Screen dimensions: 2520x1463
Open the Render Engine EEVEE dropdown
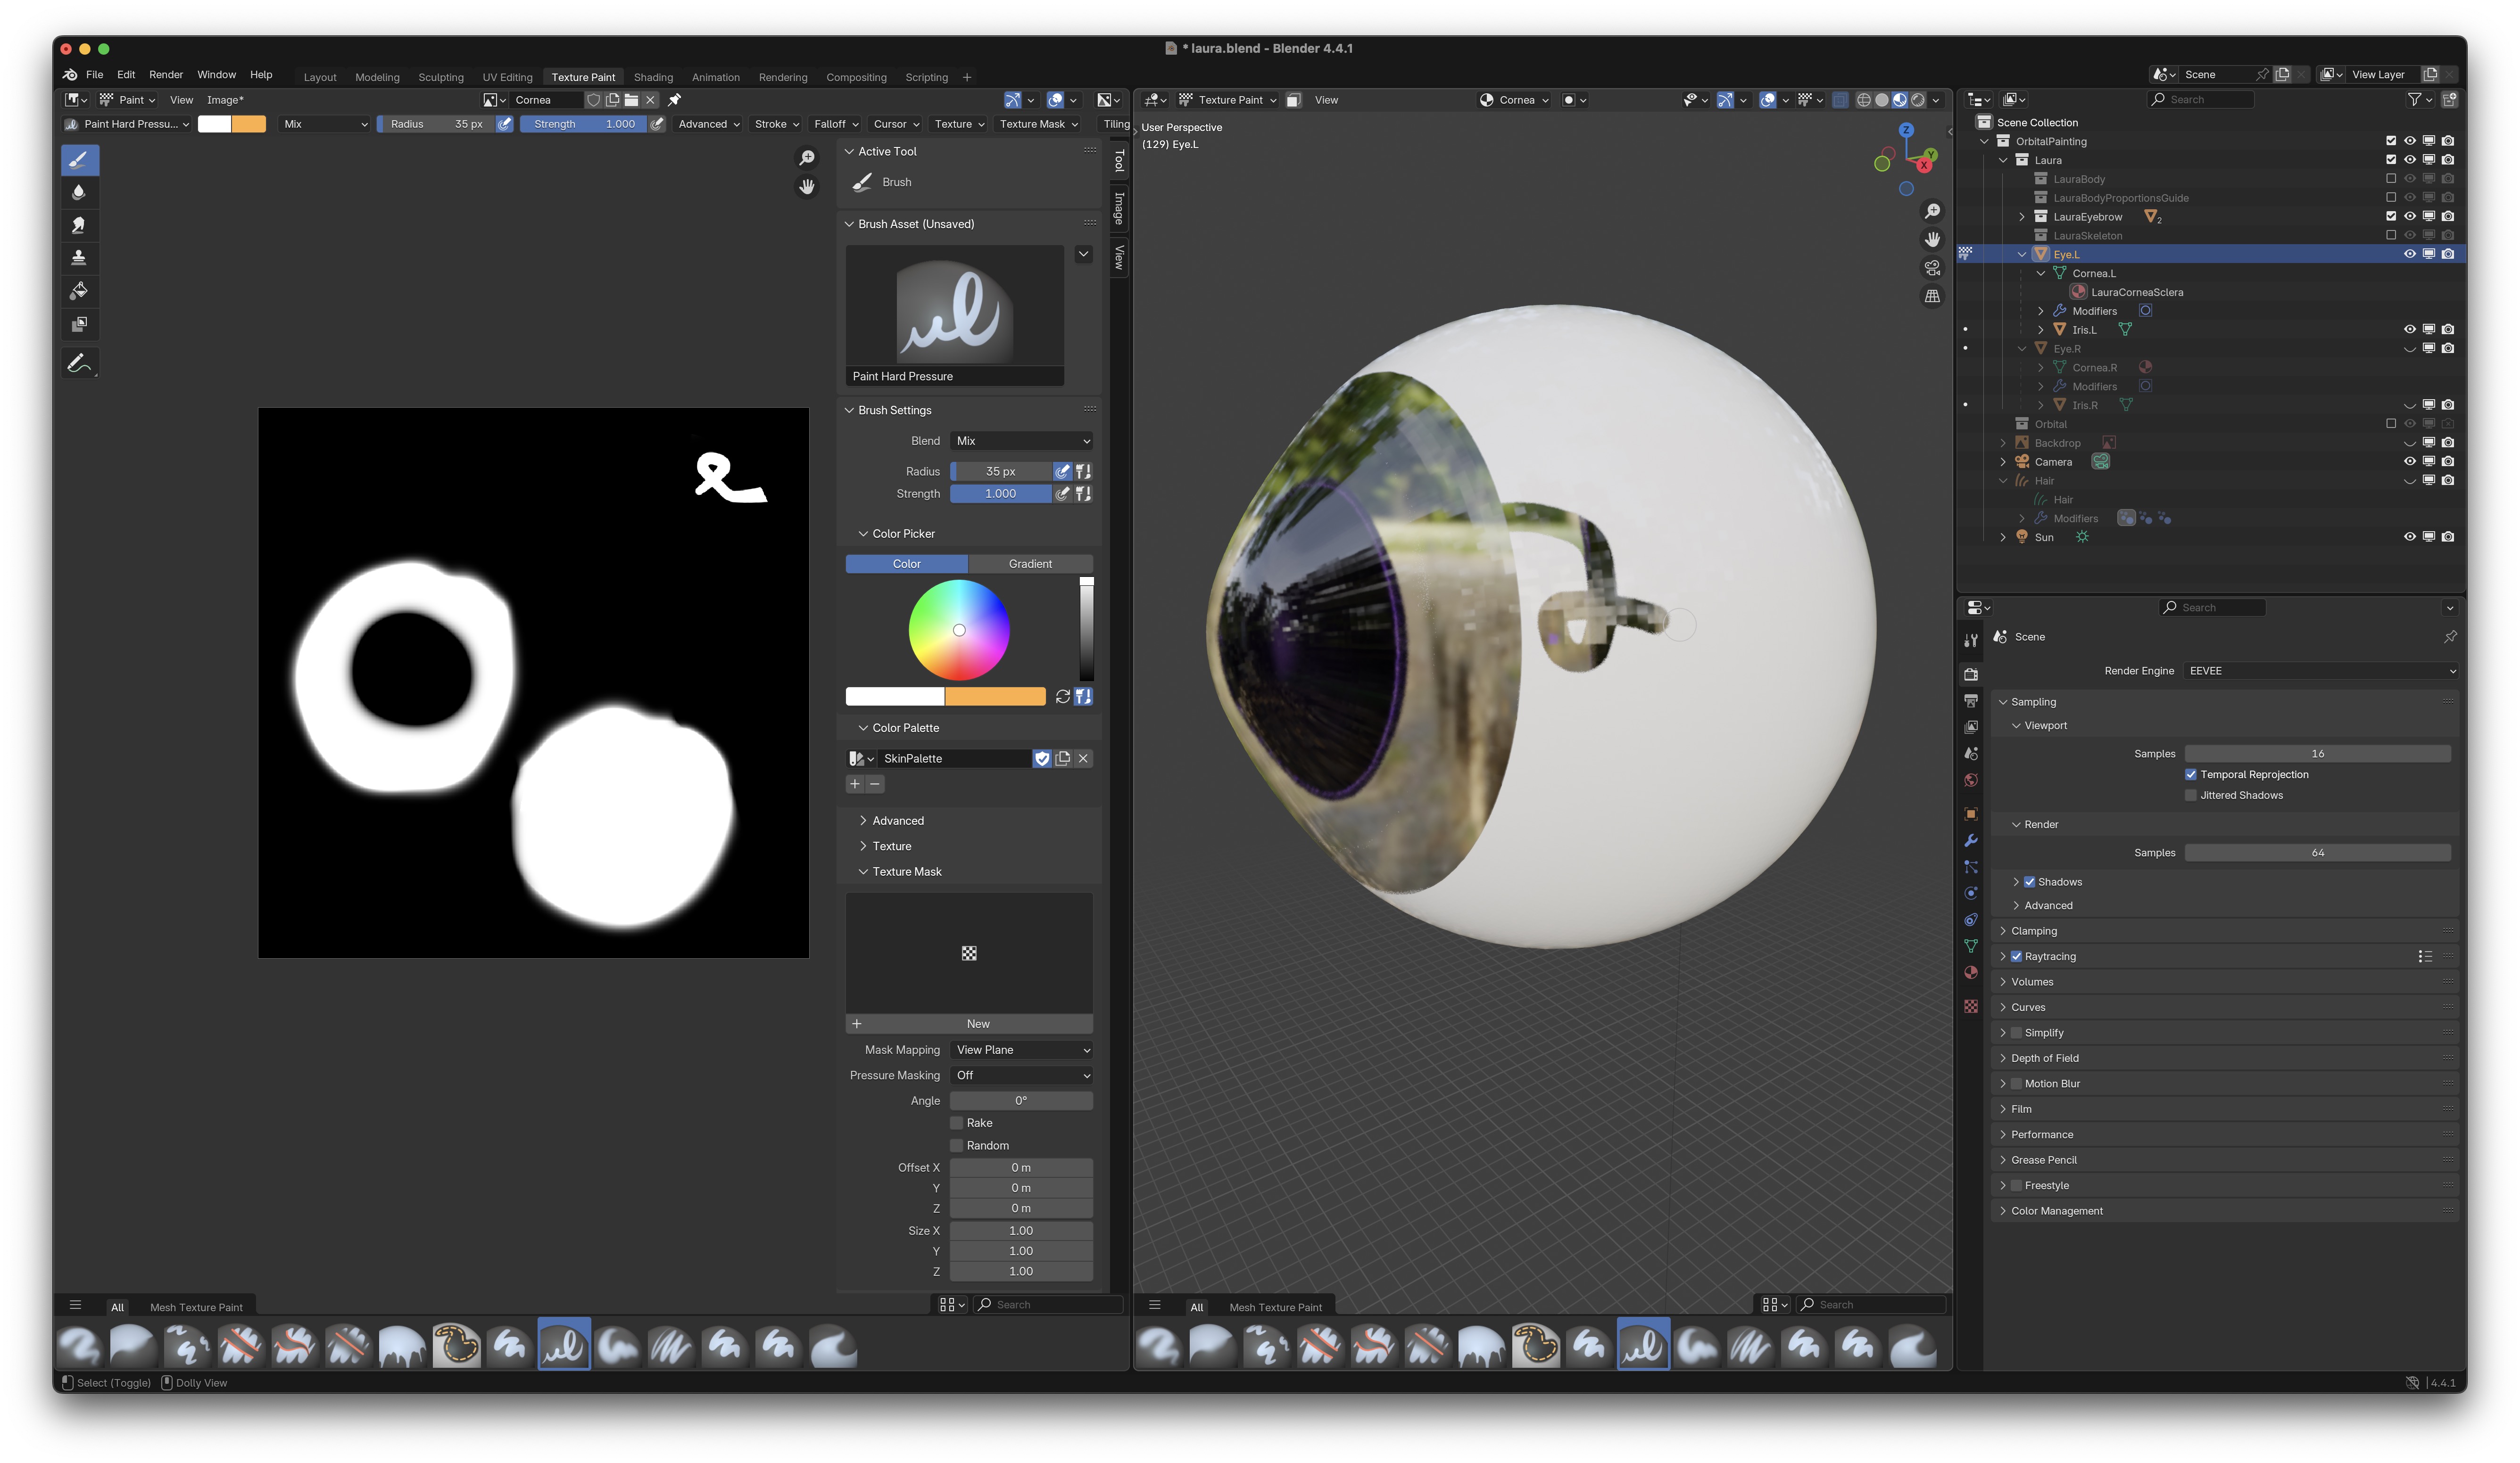pyautogui.click(x=2320, y=672)
